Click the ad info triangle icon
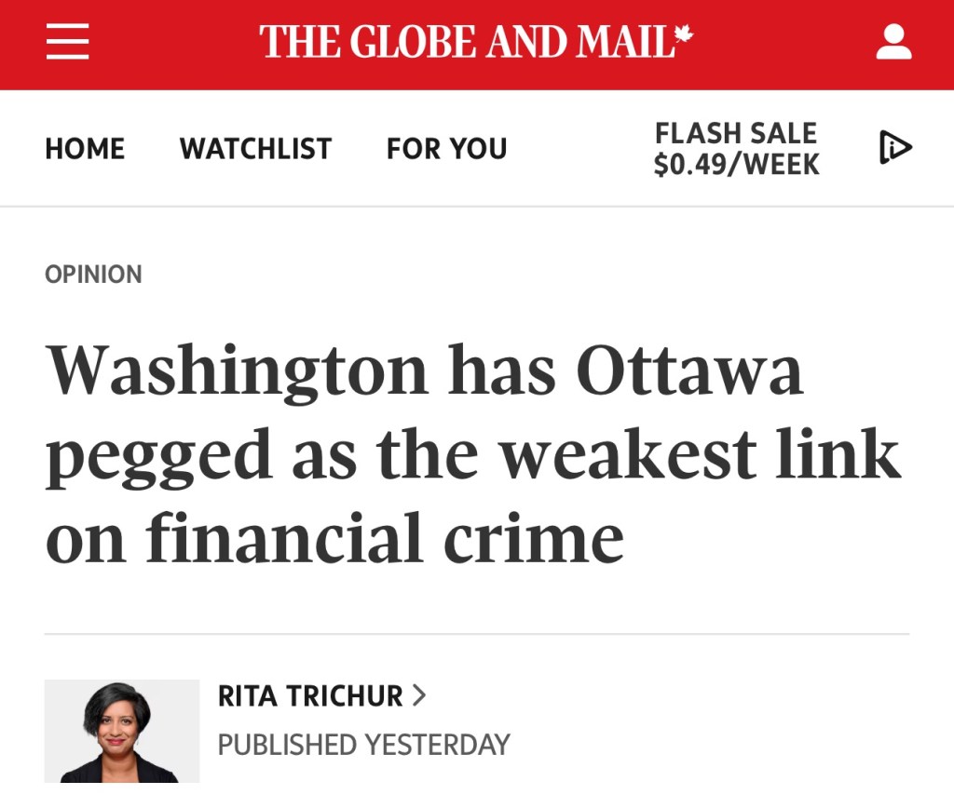The width and height of the screenshot is (954, 808). point(894,148)
